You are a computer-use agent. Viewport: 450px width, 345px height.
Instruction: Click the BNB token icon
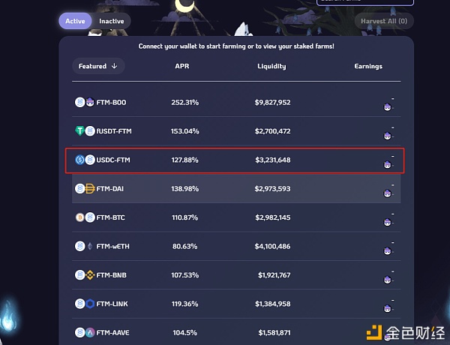(90, 275)
